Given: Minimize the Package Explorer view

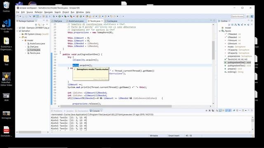Looking at the screenshot, I should (44, 21).
